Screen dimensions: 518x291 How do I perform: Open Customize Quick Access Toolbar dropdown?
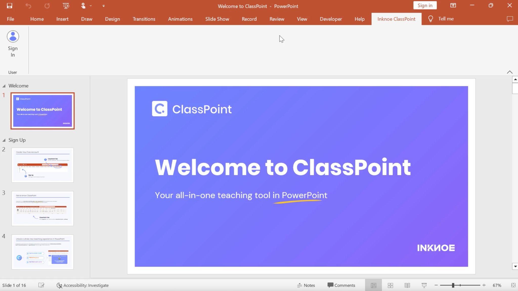point(103,6)
